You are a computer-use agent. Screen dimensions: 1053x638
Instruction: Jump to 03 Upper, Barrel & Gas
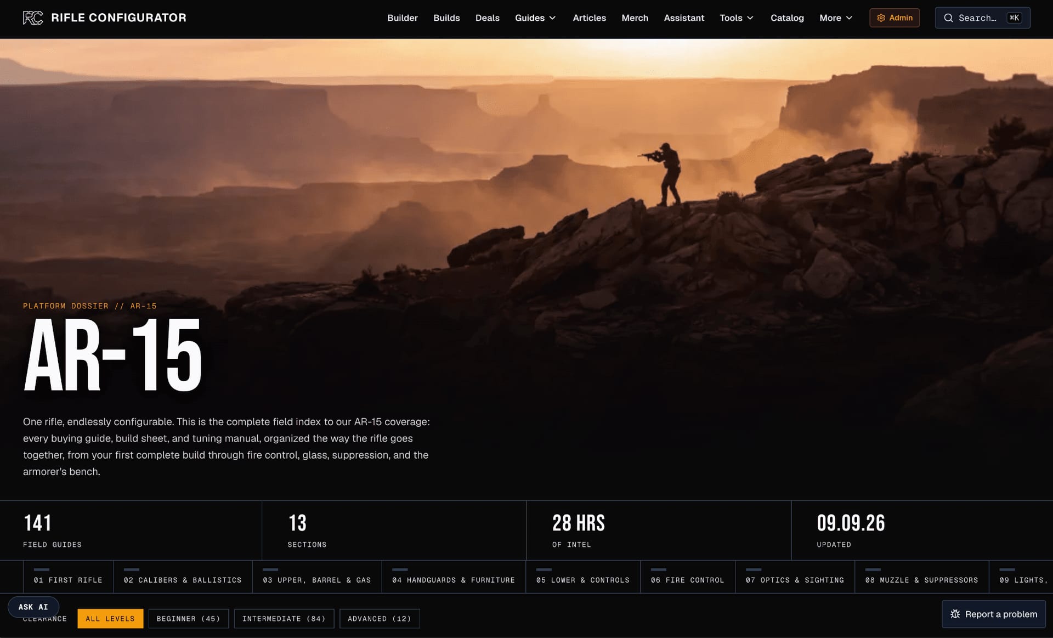point(317,577)
